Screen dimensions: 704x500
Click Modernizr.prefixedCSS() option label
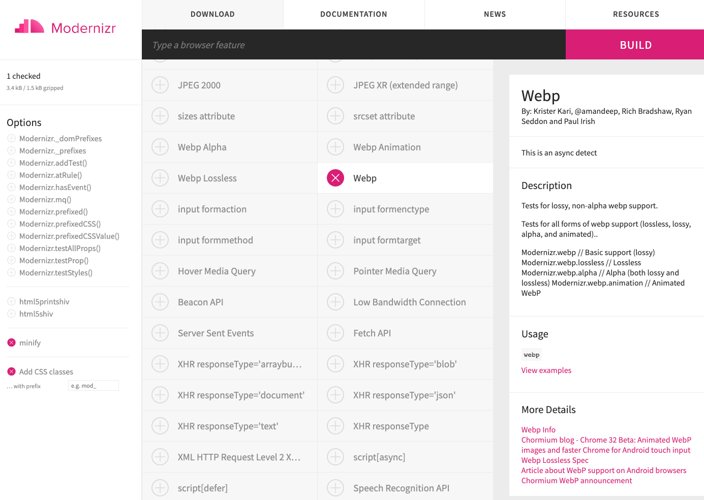coord(60,224)
